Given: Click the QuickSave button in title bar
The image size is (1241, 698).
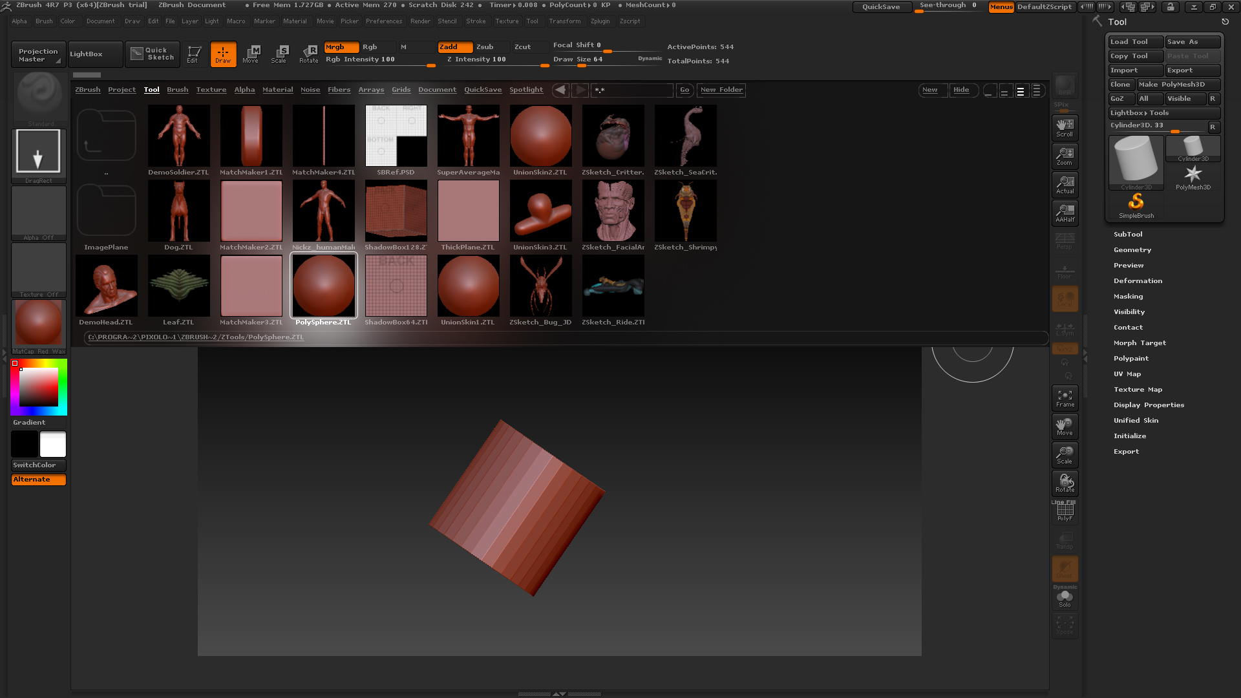Looking at the screenshot, I should pos(882,6).
